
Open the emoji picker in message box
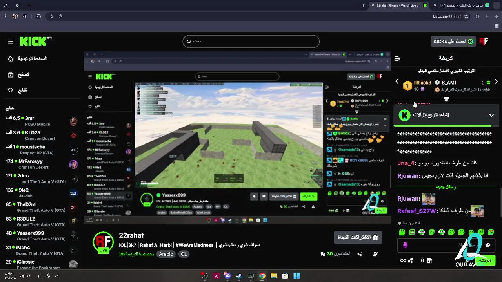coord(488,245)
